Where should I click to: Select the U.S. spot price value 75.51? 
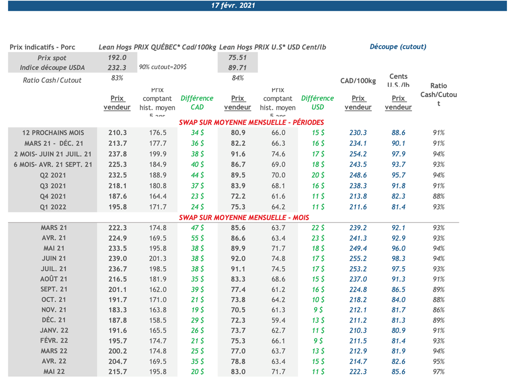tap(237, 58)
